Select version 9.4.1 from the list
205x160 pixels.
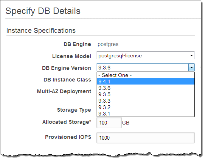[x=146, y=82]
